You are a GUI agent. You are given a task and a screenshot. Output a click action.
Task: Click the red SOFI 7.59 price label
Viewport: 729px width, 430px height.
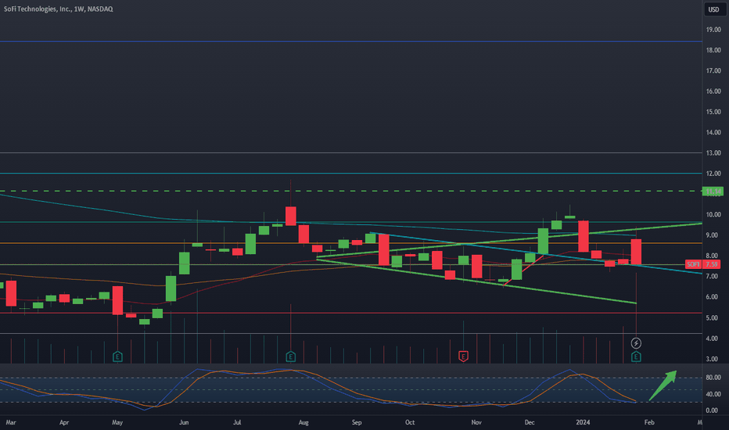click(704, 264)
